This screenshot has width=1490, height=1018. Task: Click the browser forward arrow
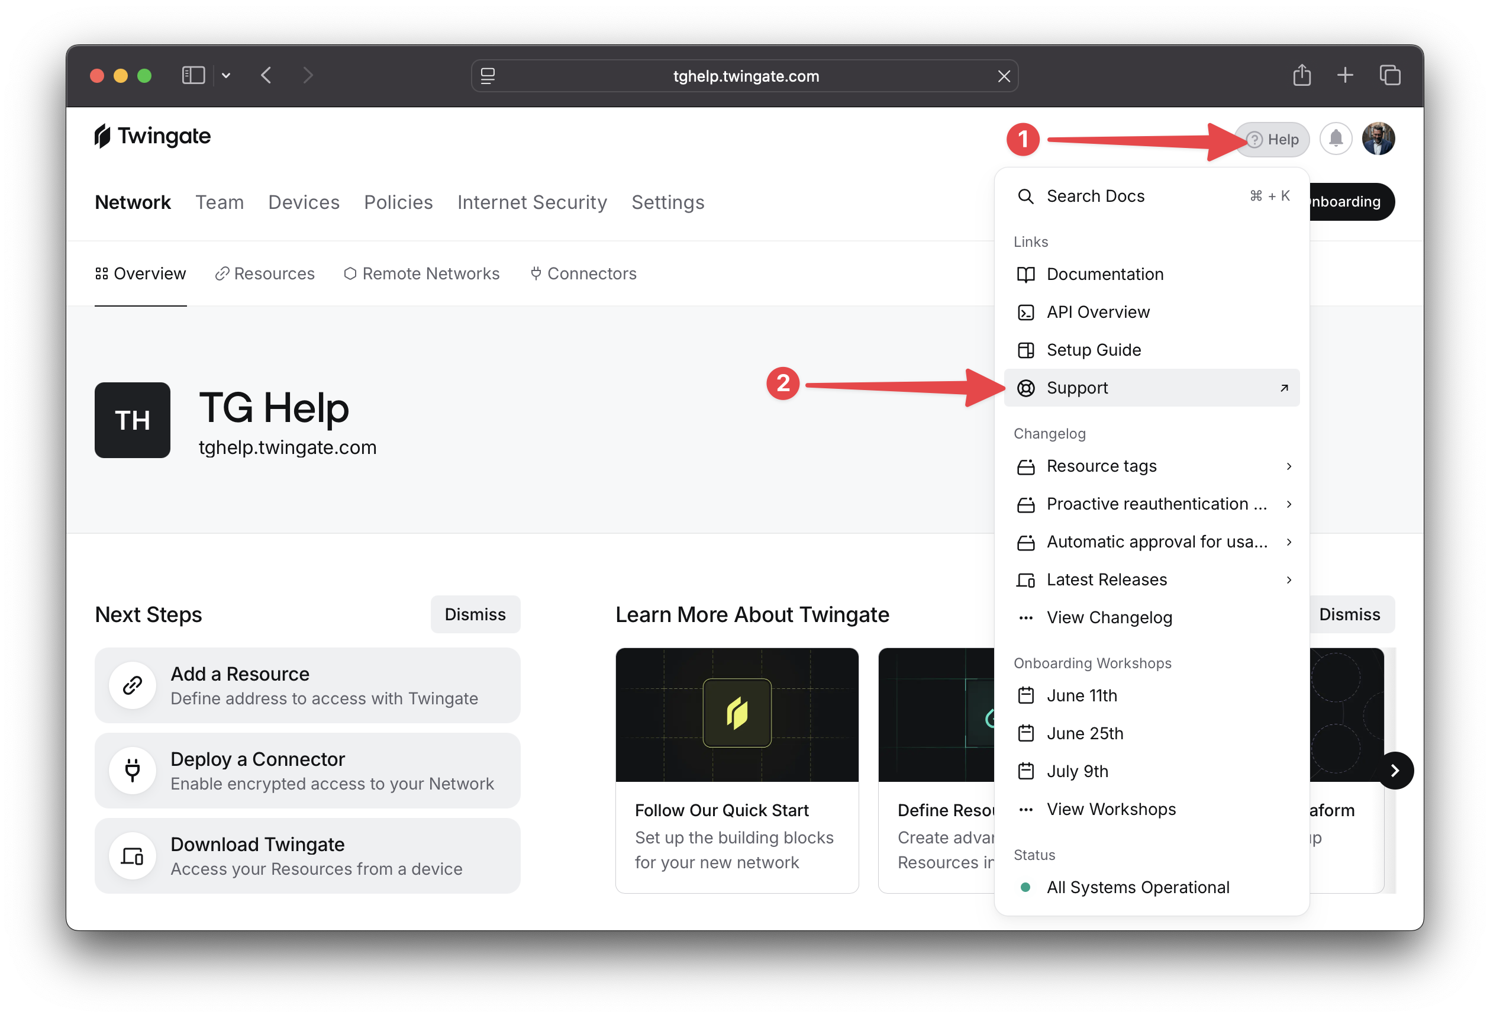pyautogui.click(x=308, y=76)
